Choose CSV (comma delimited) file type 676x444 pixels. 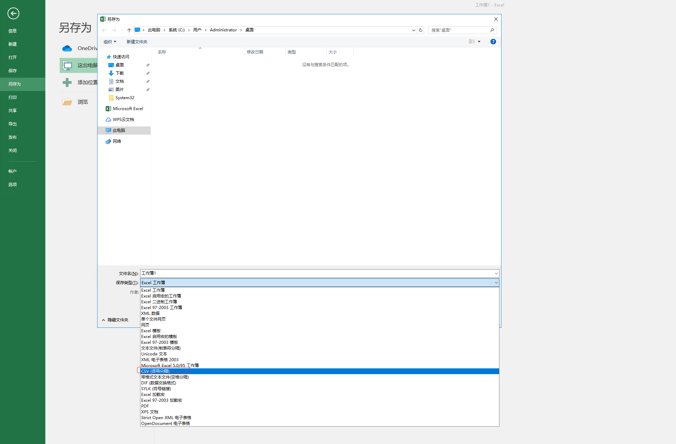point(320,371)
